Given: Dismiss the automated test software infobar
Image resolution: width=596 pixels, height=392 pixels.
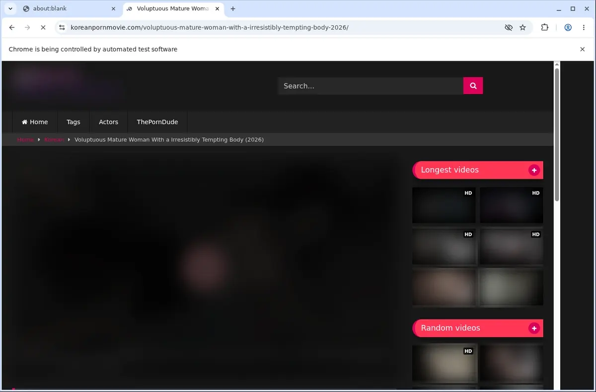Looking at the screenshot, I should 583,49.
